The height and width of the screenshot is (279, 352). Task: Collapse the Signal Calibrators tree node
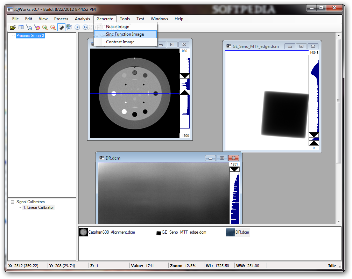pos(13,202)
